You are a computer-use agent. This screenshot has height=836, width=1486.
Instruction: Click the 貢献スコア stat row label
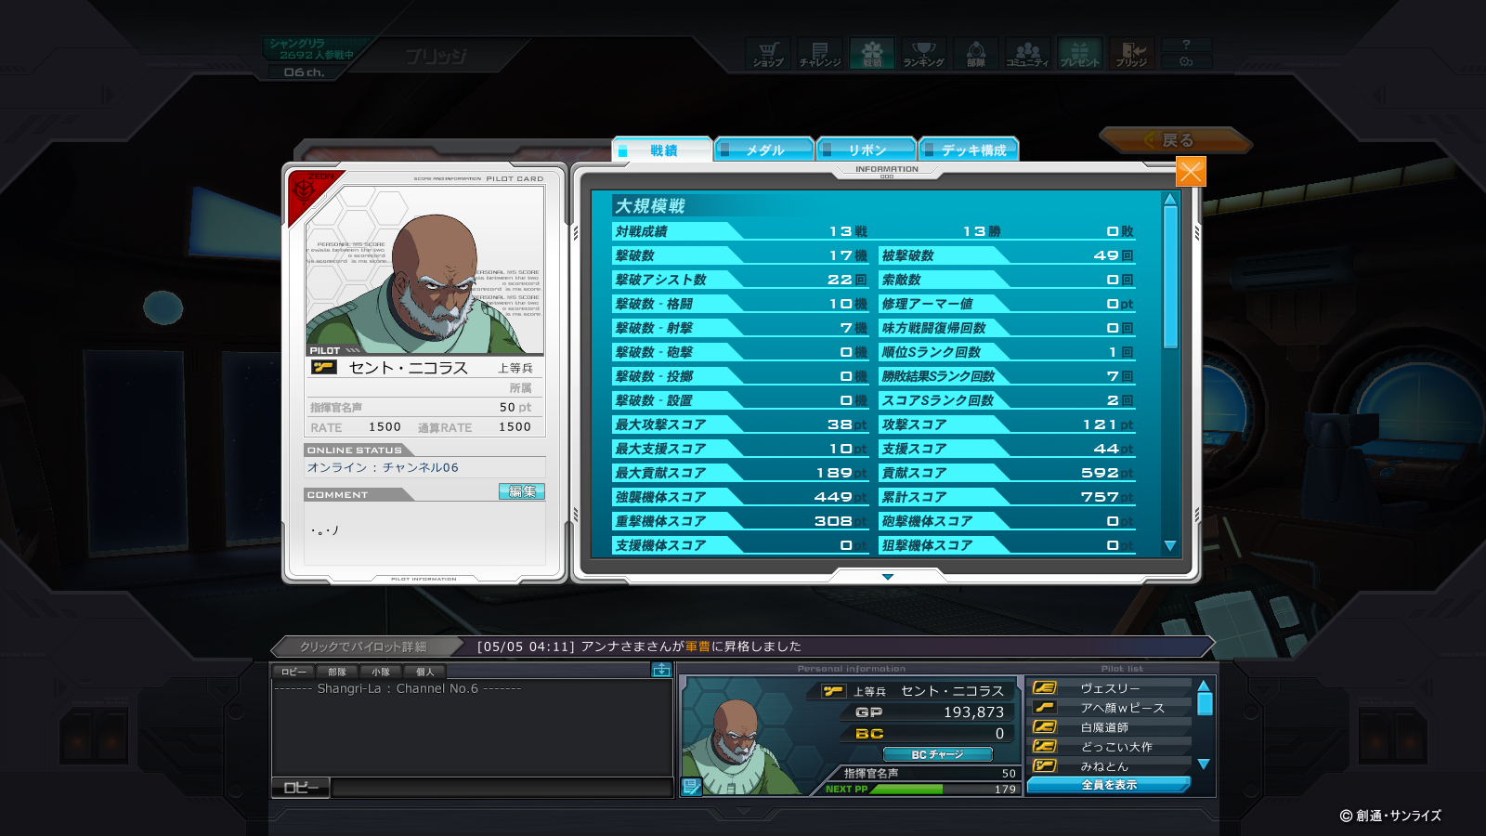914,473
